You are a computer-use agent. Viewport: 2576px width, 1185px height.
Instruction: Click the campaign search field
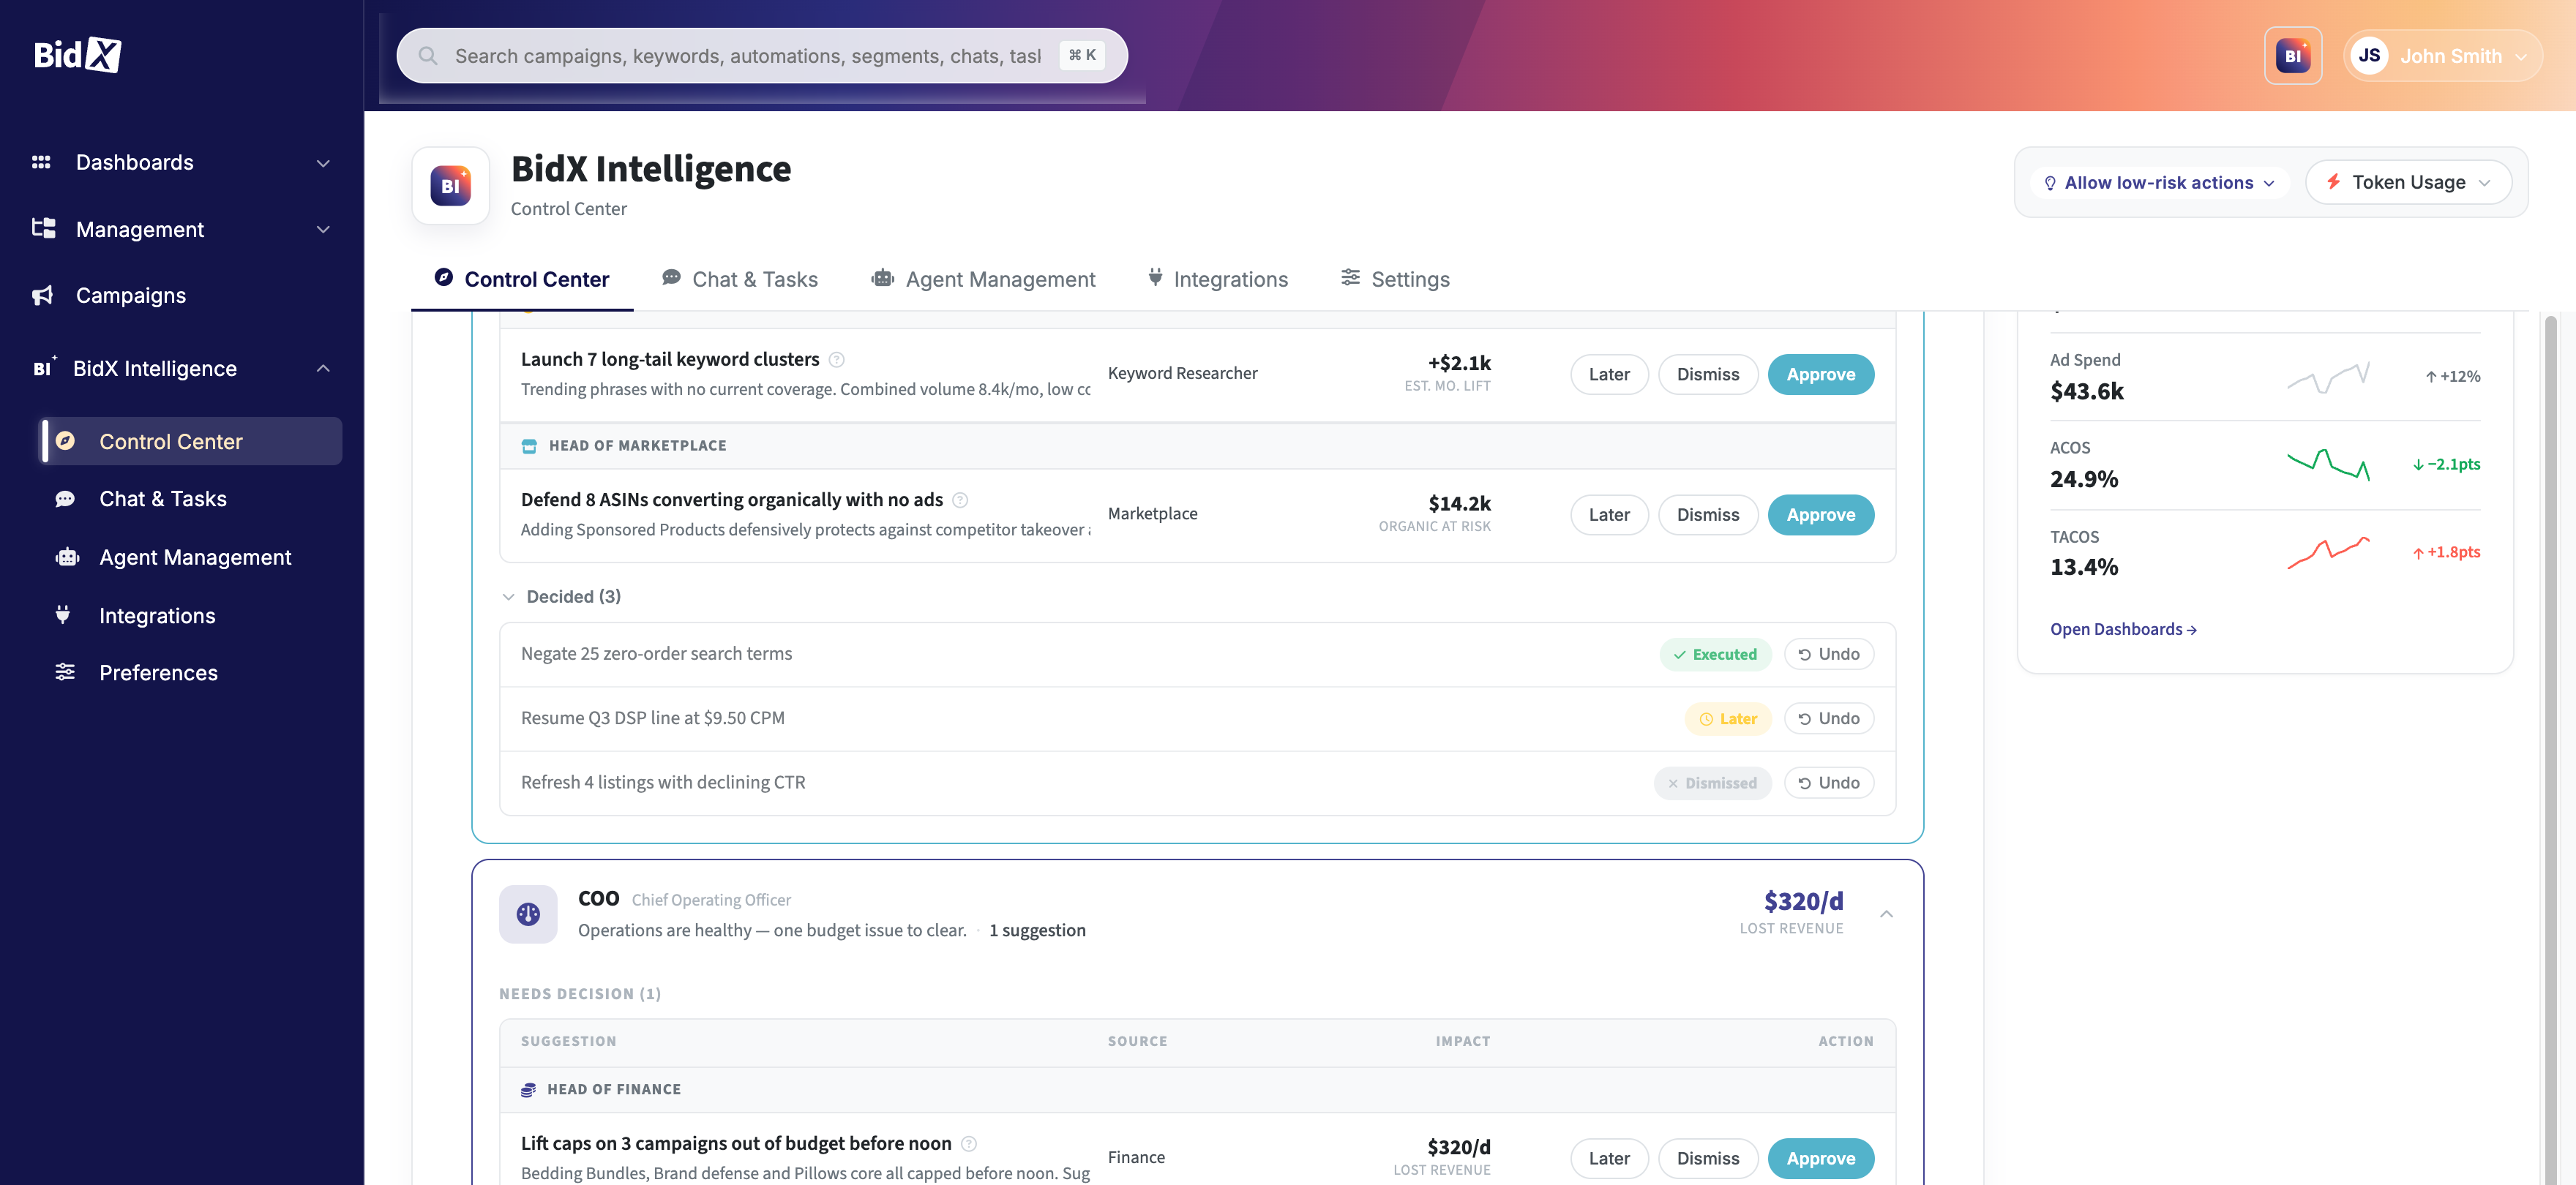[x=762, y=56]
